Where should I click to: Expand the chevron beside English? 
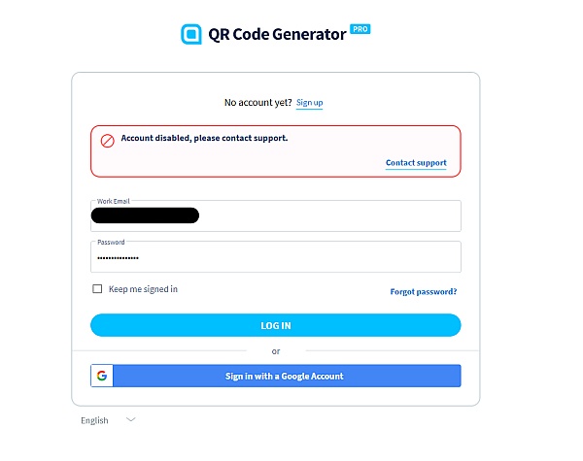pos(130,420)
